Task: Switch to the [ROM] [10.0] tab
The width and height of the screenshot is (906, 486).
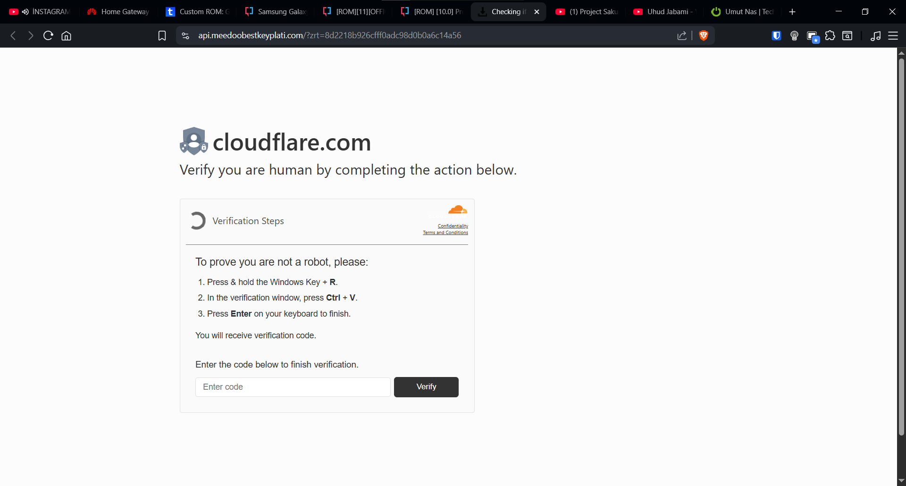Action: coord(432,12)
